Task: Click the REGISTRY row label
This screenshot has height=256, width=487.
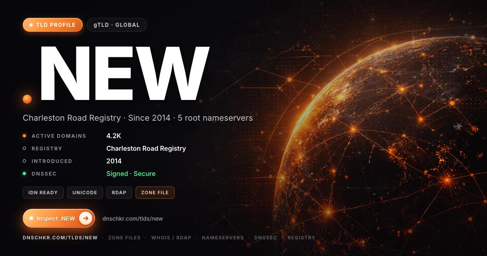Action: (47, 149)
